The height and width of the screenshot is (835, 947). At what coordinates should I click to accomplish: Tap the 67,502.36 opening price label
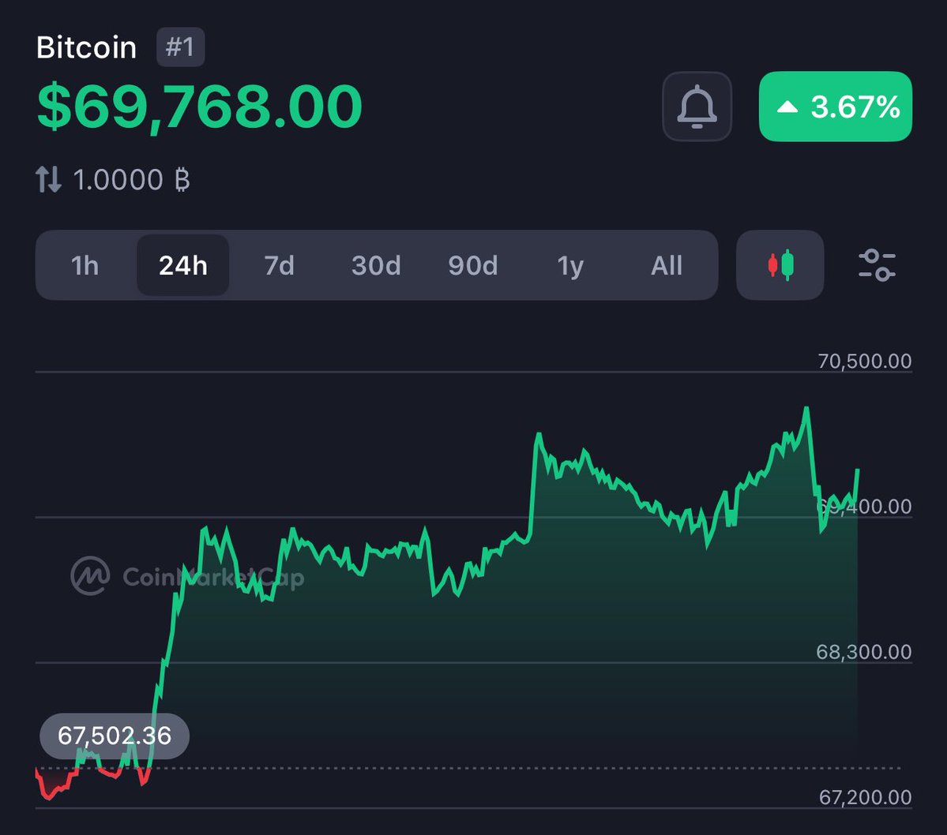point(114,736)
